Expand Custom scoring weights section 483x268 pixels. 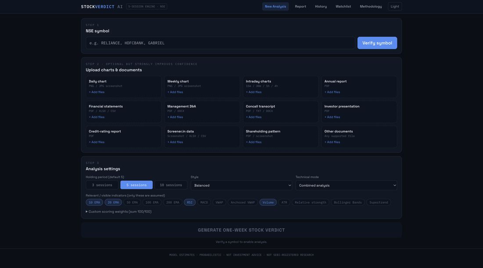pos(119,212)
